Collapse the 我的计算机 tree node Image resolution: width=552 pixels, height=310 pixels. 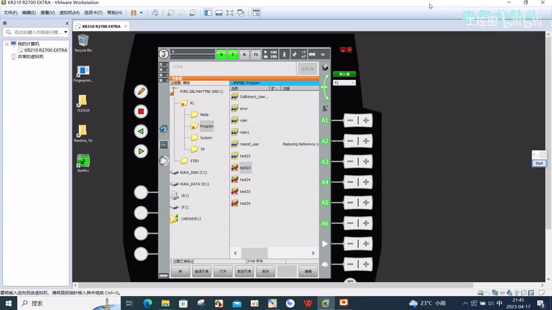(x=7, y=44)
